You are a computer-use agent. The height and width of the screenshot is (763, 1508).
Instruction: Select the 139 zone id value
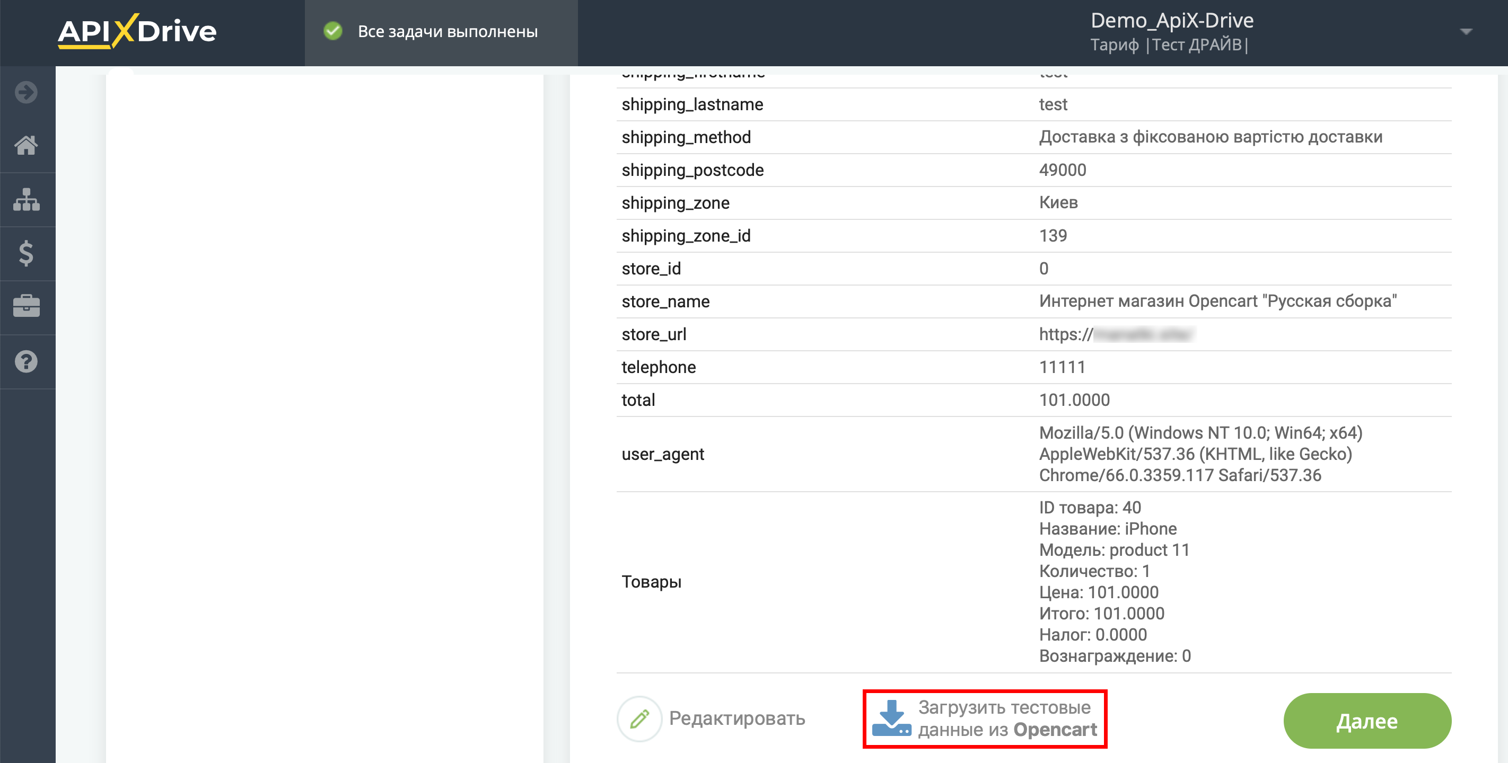[x=1053, y=236]
